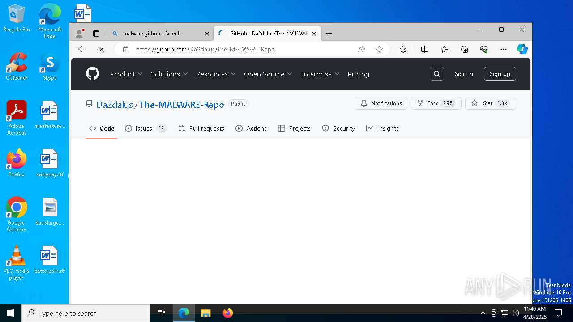Screen dimensions: 573x322
Task: Click the GitHub Octocat logo
Action: pos(93,74)
